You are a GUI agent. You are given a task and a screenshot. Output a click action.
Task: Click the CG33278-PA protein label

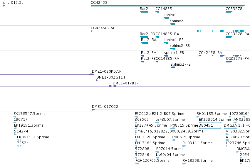coord(238,59)
